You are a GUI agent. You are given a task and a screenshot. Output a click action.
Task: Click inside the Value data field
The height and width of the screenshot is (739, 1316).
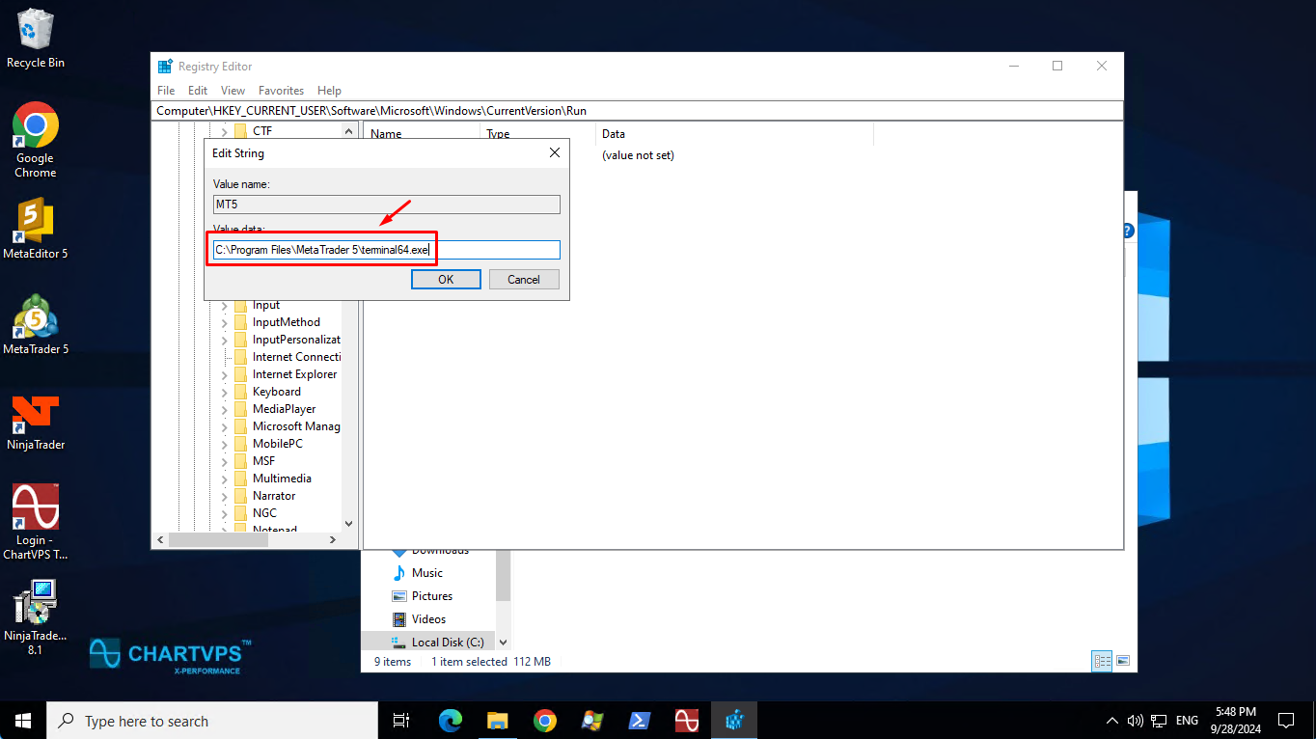click(492, 250)
